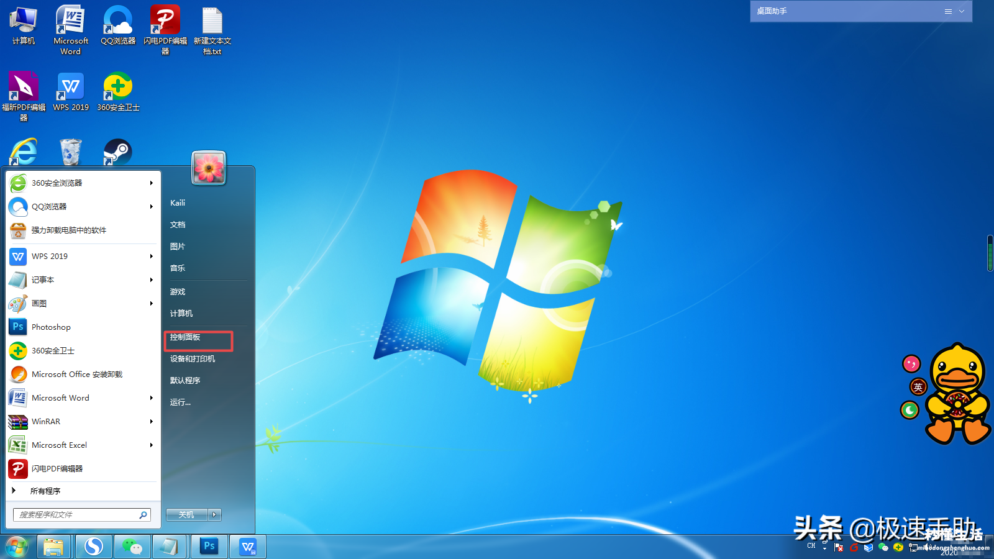Expand Microsoft Excel jump list arrow

pos(151,445)
